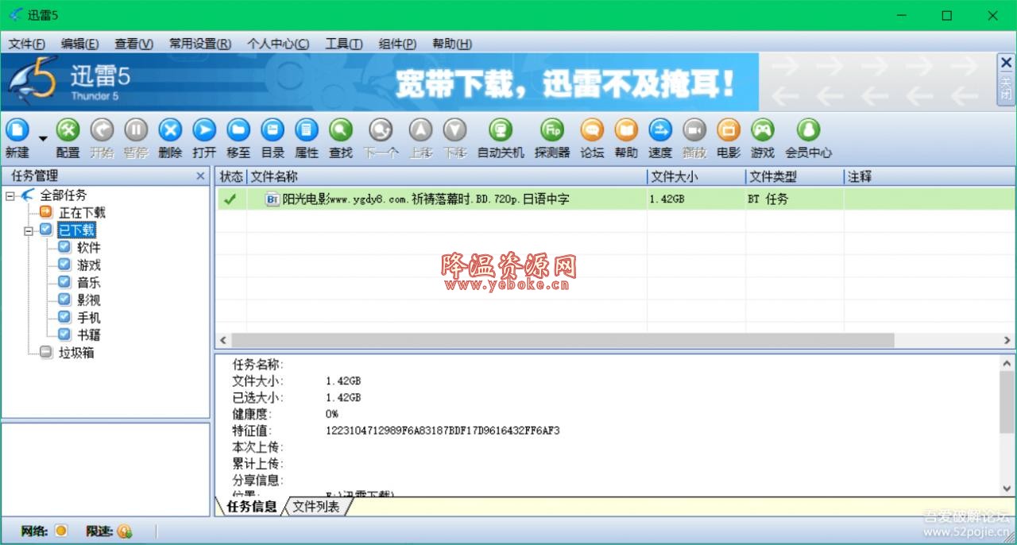Click the 上移 move-up toolbar icon
The height and width of the screenshot is (545, 1017).
[x=420, y=129]
